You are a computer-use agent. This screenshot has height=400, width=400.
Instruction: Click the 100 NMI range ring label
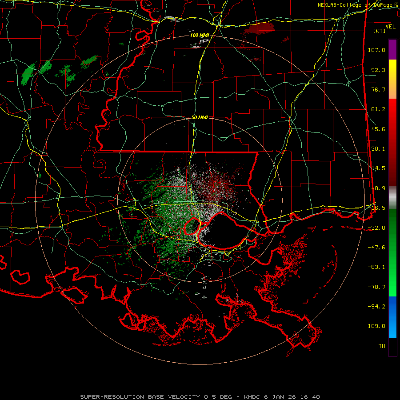tap(200, 35)
